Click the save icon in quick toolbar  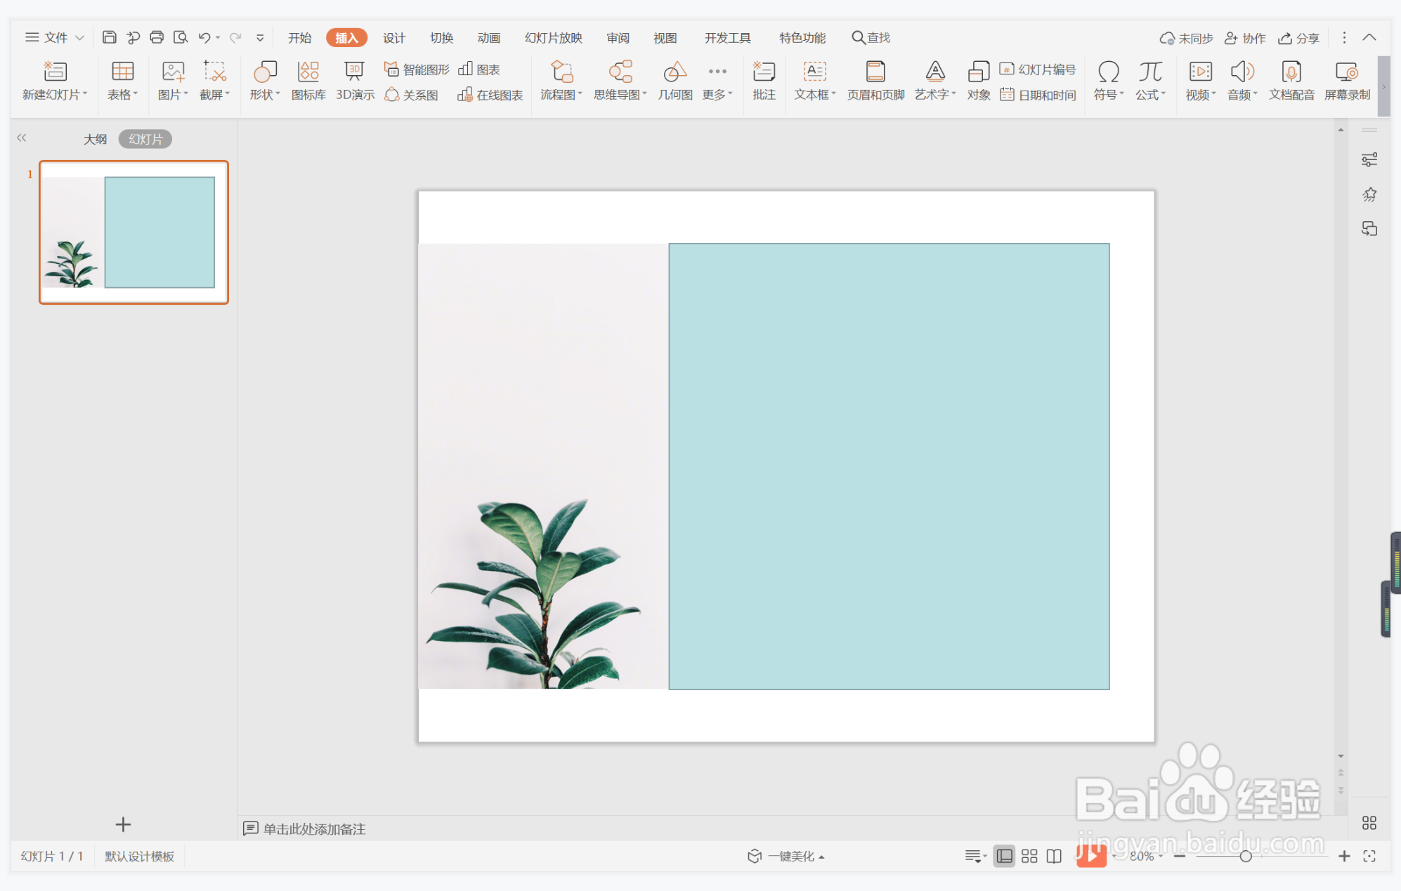[109, 37]
